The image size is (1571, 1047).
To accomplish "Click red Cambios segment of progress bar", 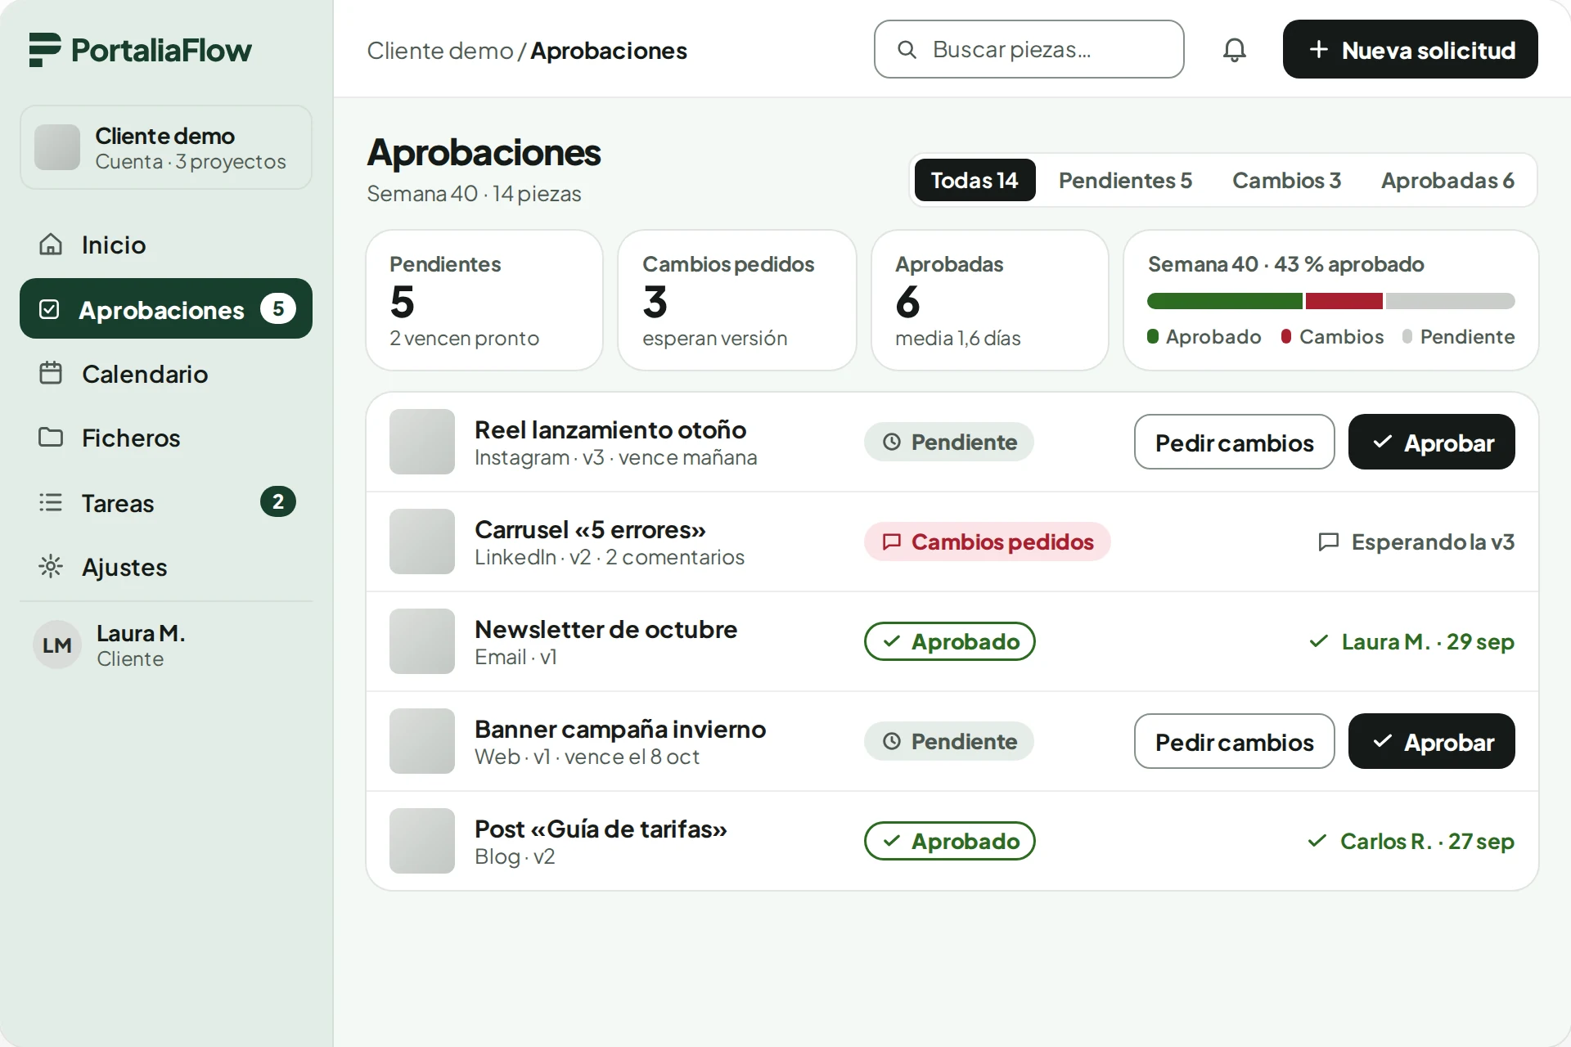I will coord(1344,301).
